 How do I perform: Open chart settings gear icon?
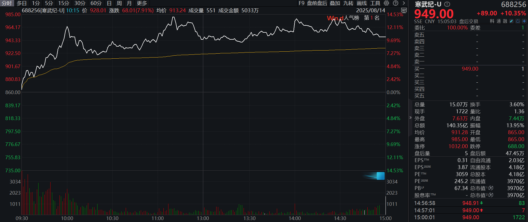(386, 3)
